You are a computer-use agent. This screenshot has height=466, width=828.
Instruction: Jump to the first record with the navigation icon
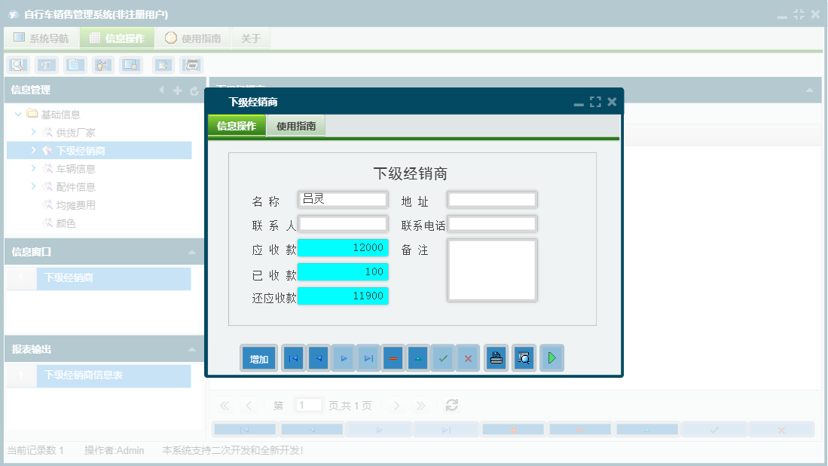(292, 357)
